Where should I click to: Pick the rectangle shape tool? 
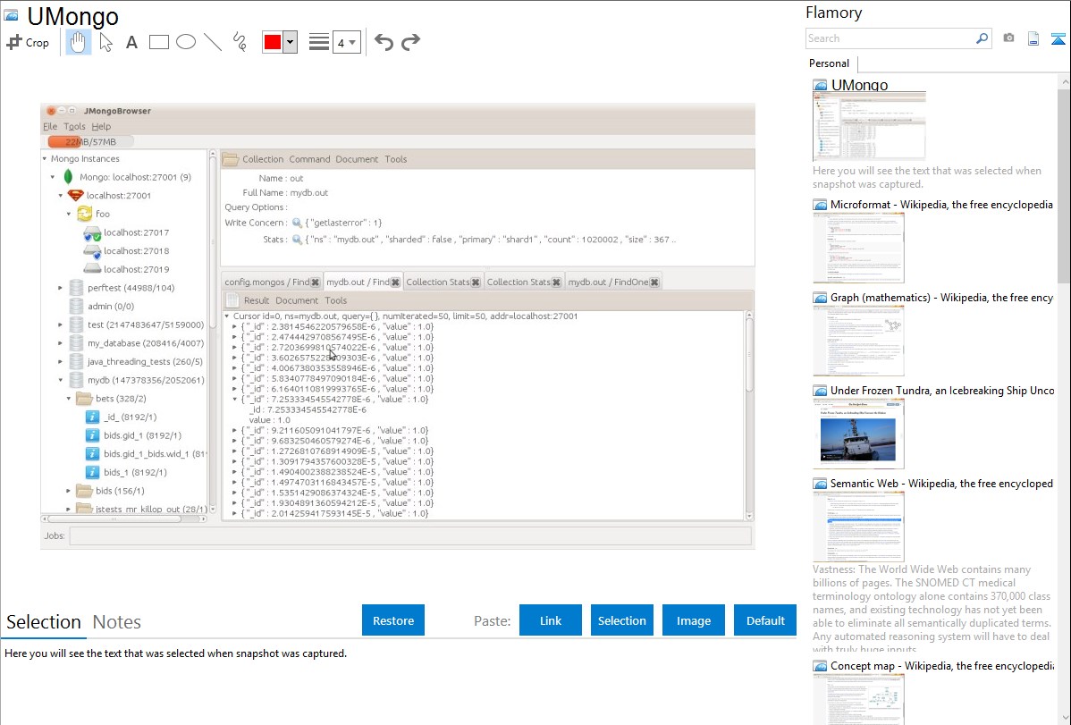(x=159, y=42)
